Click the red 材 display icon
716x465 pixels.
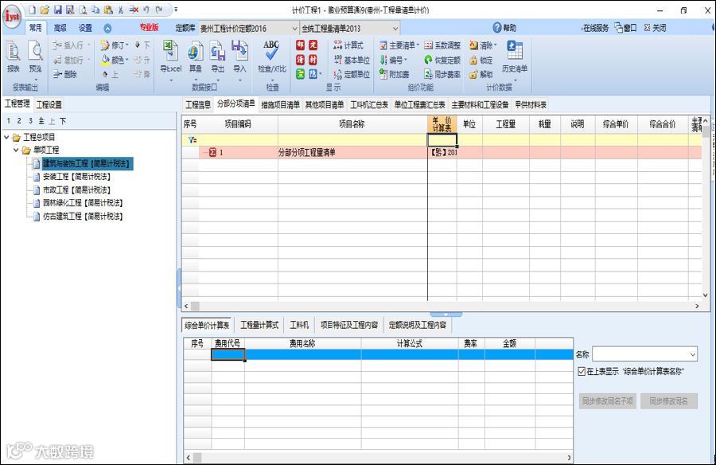click(x=313, y=60)
